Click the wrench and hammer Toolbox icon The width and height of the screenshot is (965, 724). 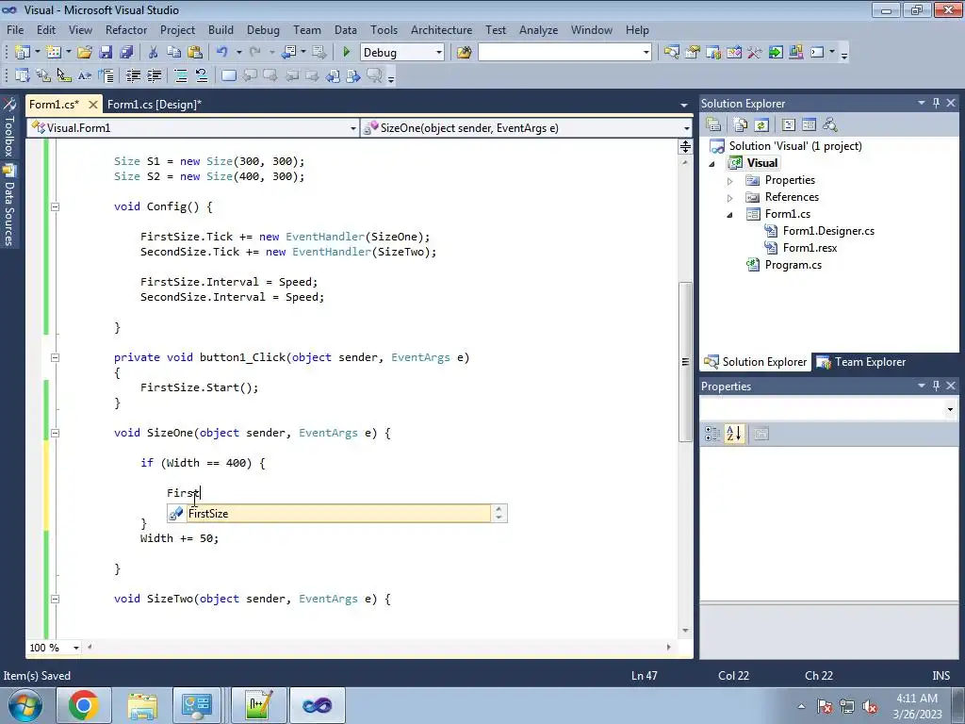tap(755, 53)
